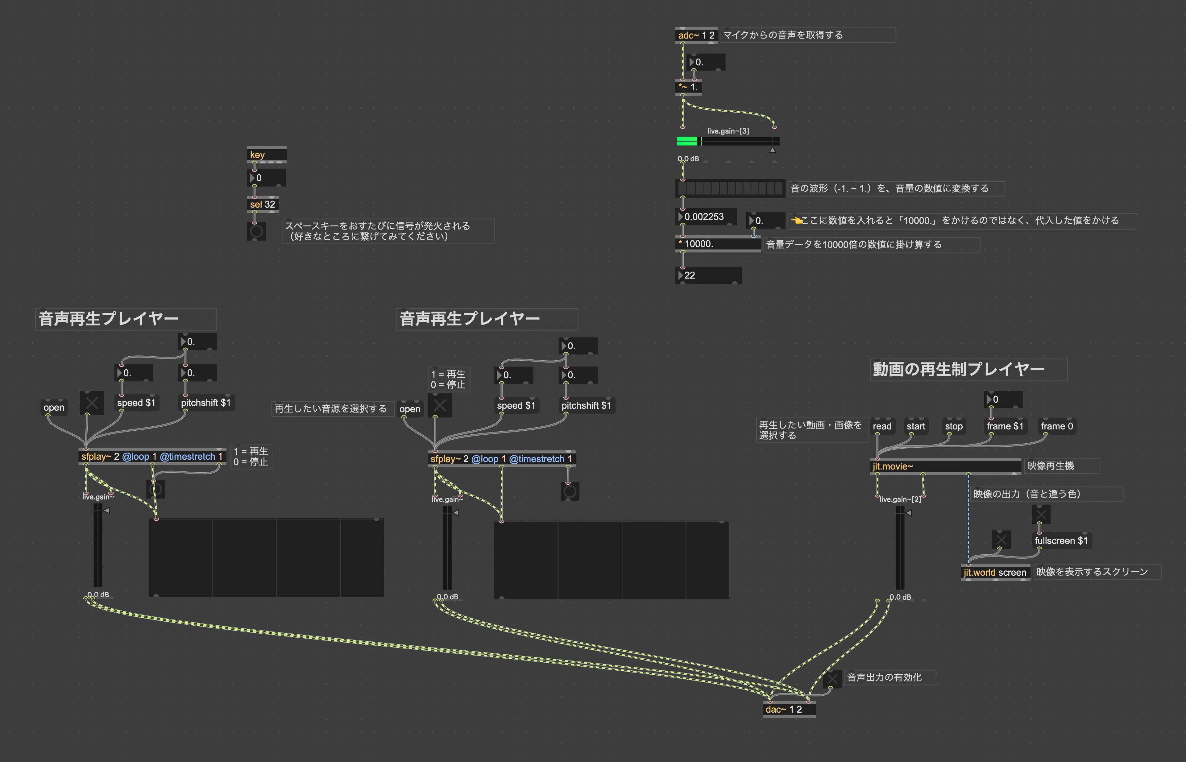The image size is (1186, 762).
Task: Click pitchshift $1 message in left audio player
Action: pos(206,403)
